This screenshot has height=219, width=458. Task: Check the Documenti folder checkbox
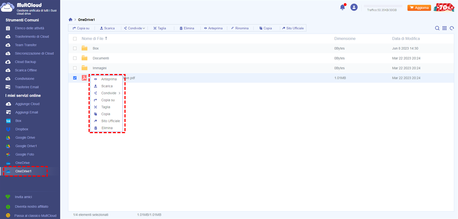(75, 58)
